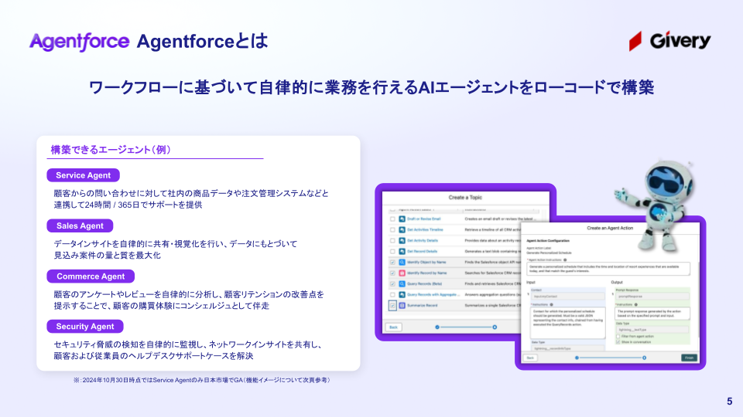The width and height of the screenshot is (743, 417).
Task: Open the Identify Object by Name link
Action: click(426, 262)
